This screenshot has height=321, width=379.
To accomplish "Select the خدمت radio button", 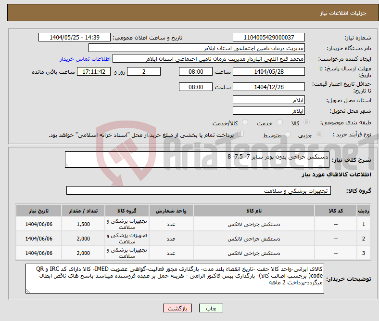I will click(x=279, y=122).
